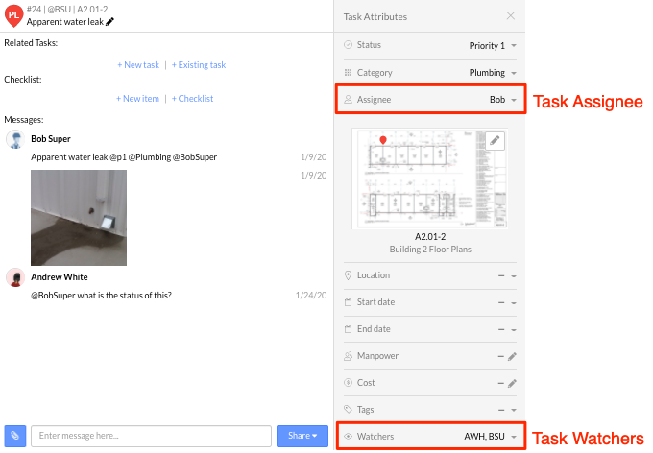
Task: Click the Share button
Action: (x=301, y=436)
